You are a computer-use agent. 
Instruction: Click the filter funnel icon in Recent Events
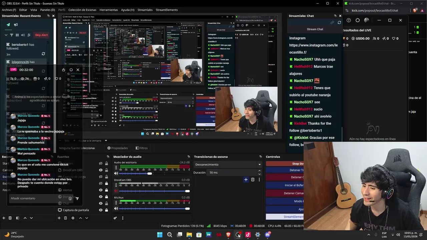tap(12, 35)
